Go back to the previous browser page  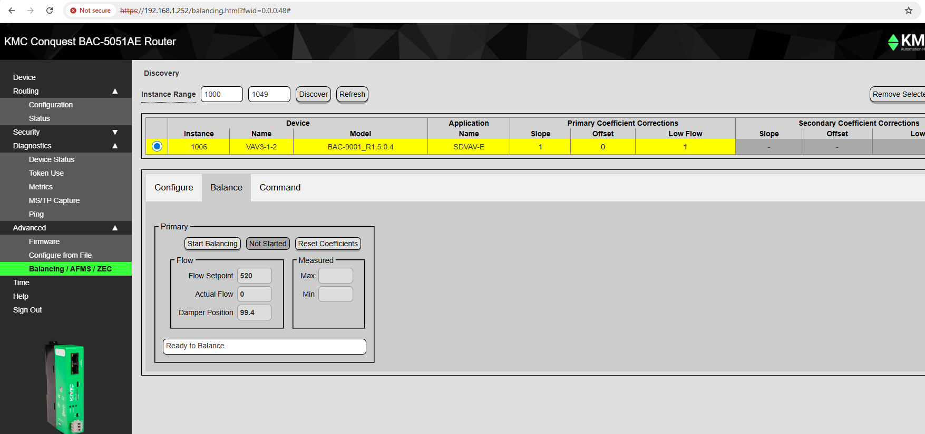coord(12,11)
